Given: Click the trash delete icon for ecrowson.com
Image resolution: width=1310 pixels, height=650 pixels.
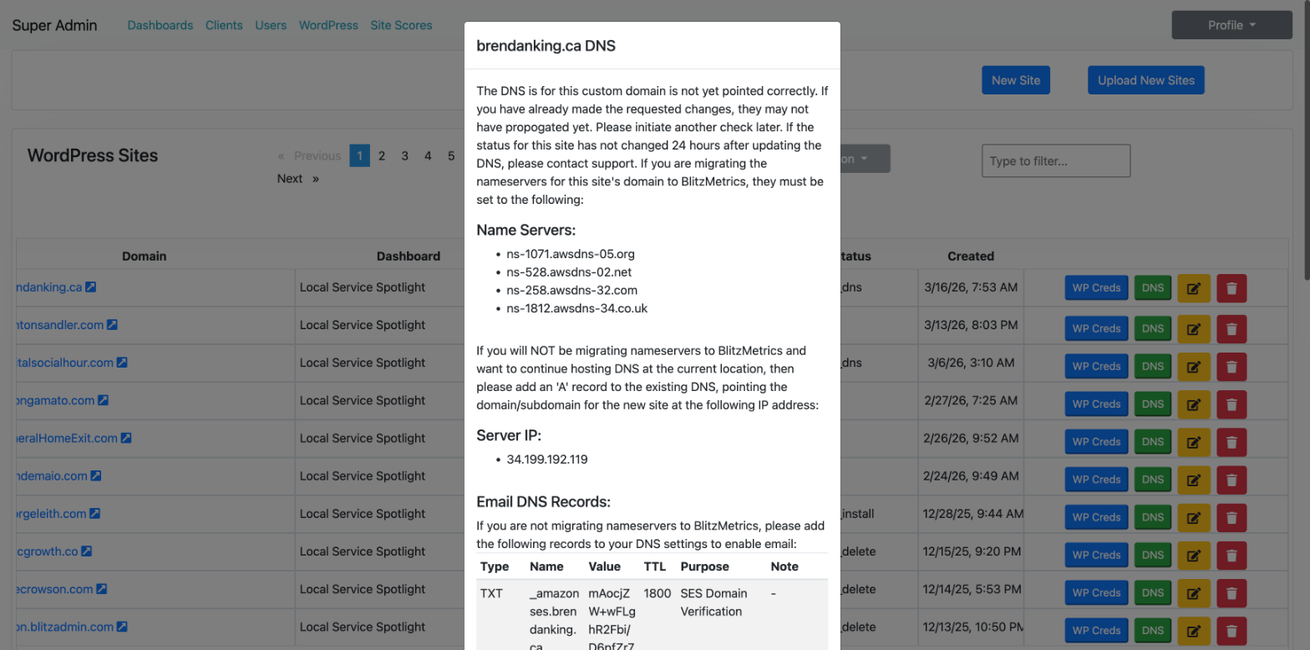Looking at the screenshot, I should [1231, 593].
